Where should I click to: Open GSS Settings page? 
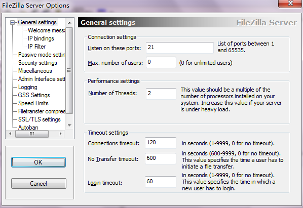pos(34,95)
